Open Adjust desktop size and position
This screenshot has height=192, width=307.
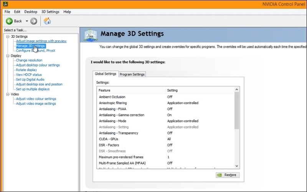pos(40,84)
